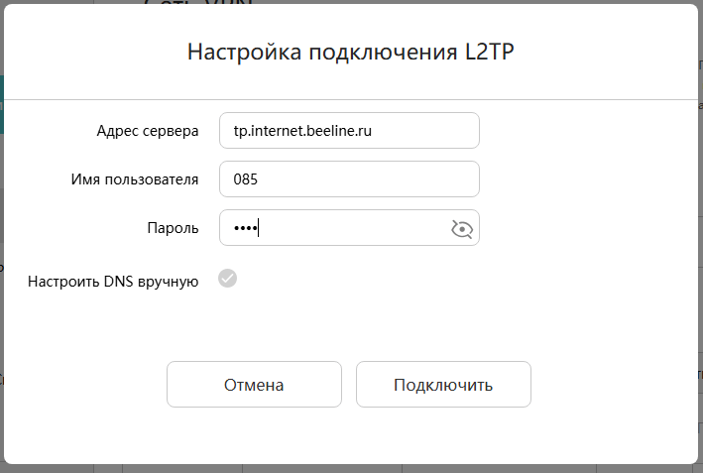This screenshot has width=703, height=473.
Task: Focus the Адрес сервера input field
Action: (x=349, y=130)
